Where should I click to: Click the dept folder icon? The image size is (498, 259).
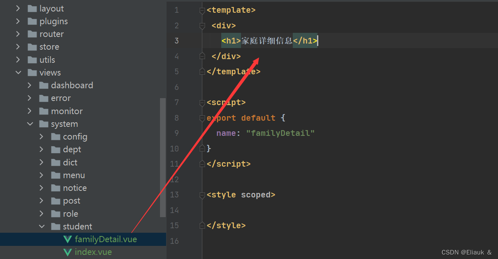56,149
